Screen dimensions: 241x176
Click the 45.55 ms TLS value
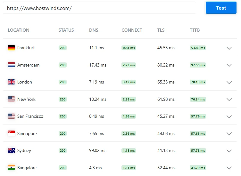point(166,48)
